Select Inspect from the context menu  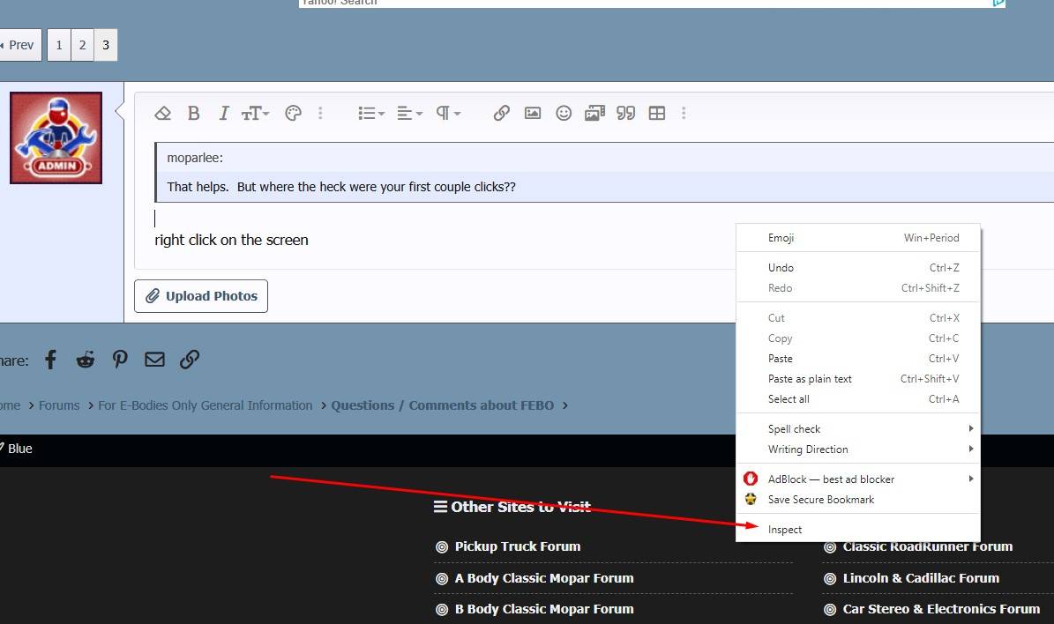click(785, 530)
